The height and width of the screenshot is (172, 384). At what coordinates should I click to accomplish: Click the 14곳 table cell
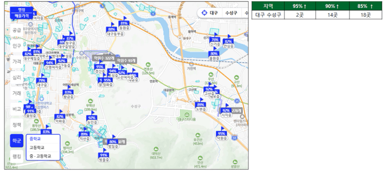coord(332,15)
